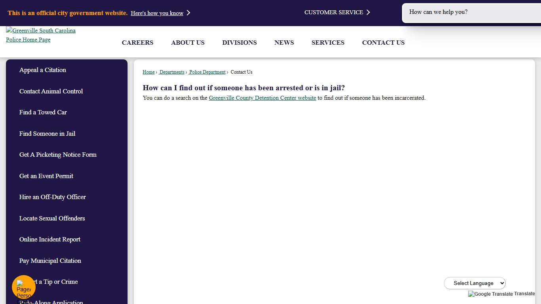The image size is (541, 304).
Task: Open the Careers menu
Action: pyautogui.click(x=137, y=43)
